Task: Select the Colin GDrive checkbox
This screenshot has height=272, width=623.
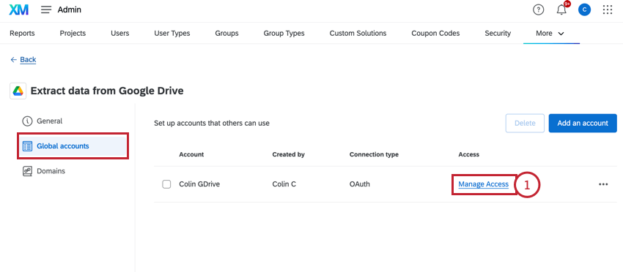Action: pos(167,184)
